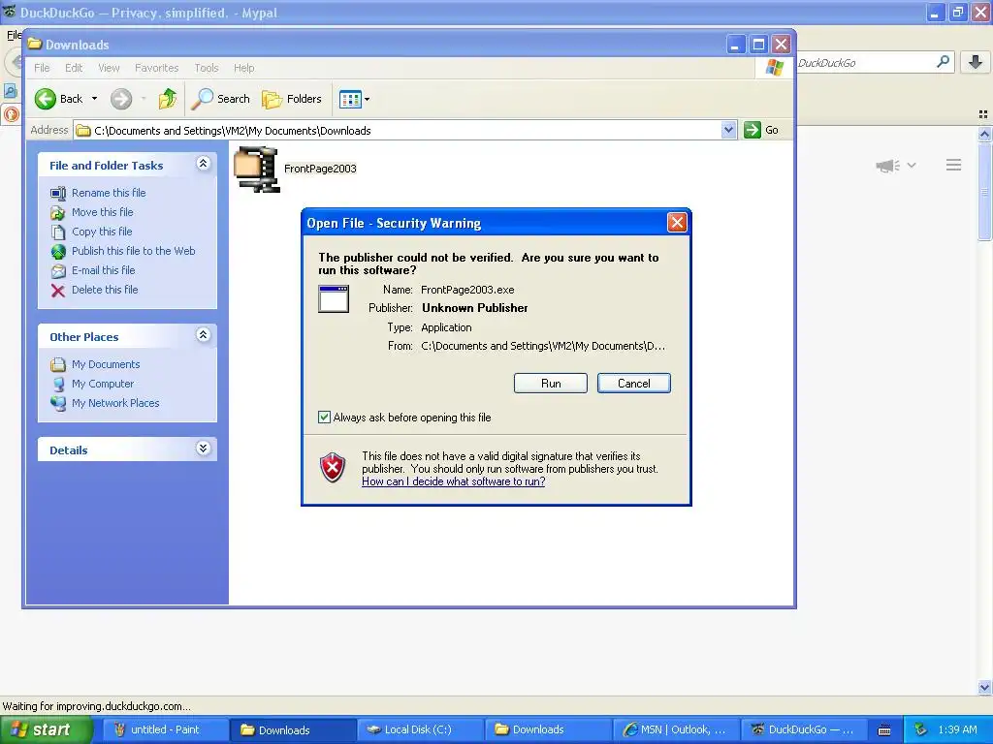The width and height of the screenshot is (993, 744).
Task: Switch to untitled - Paint taskbar button
Action: click(165, 729)
